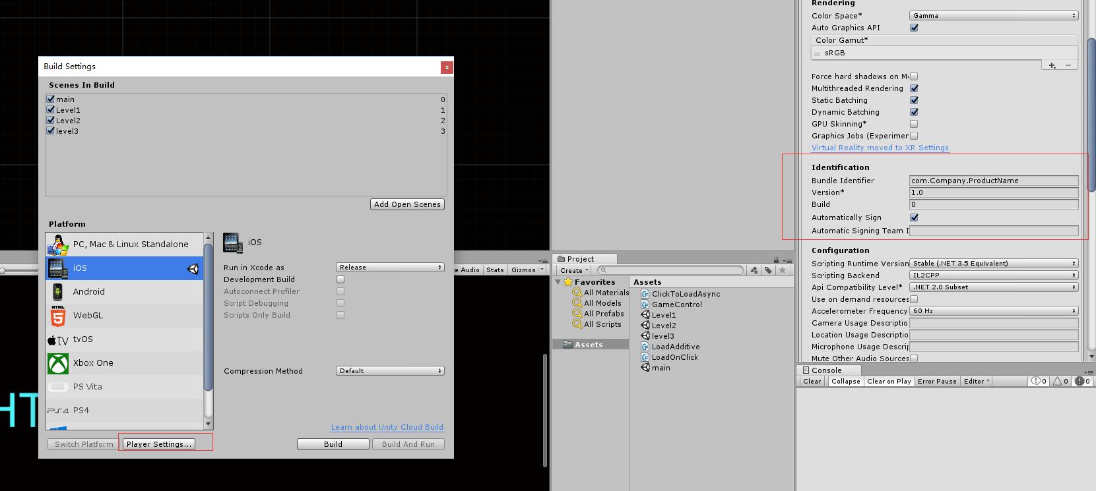This screenshot has width=1096, height=491.
Task: Toggle the Automatically Sign checkbox
Action: pos(914,217)
